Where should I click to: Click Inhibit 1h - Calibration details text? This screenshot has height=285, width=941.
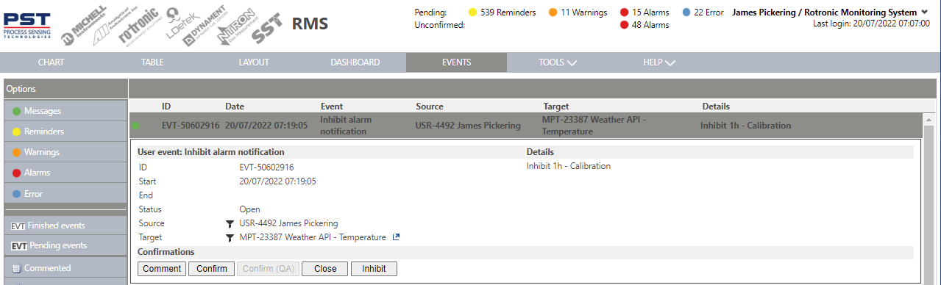[x=569, y=166]
